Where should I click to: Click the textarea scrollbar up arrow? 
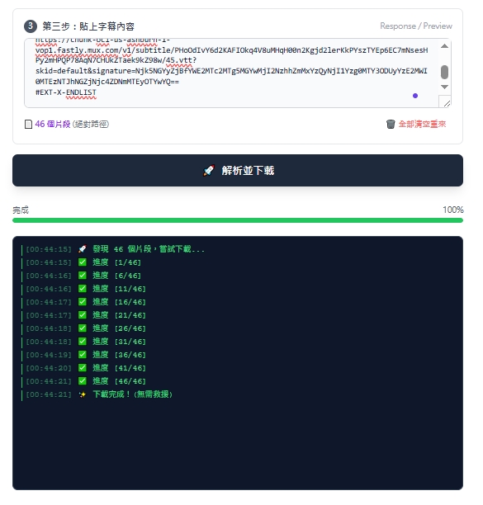pyautogui.click(x=444, y=46)
